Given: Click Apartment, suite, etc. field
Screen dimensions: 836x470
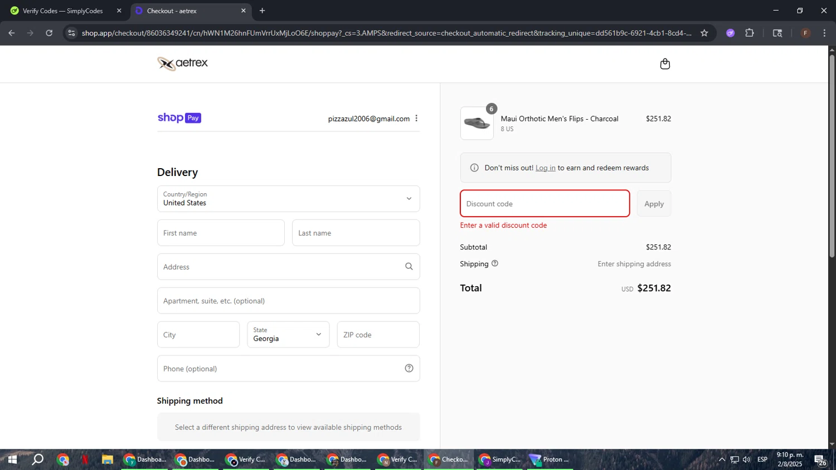Looking at the screenshot, I should (x=289, y=301).
